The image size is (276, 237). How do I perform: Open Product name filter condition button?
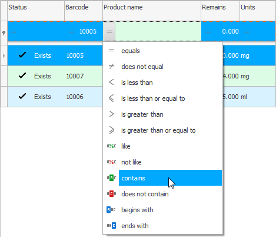pyautogui.click(x=109, y=31)
